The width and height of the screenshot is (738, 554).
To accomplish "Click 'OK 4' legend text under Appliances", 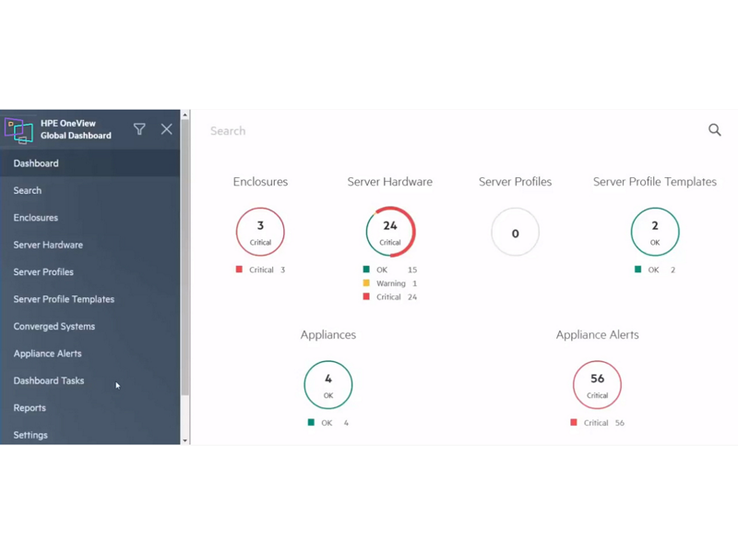I will tap(335, 423).
